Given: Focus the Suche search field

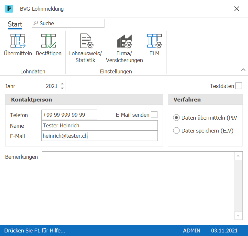Looking at the screenshot, I should 68,23.
